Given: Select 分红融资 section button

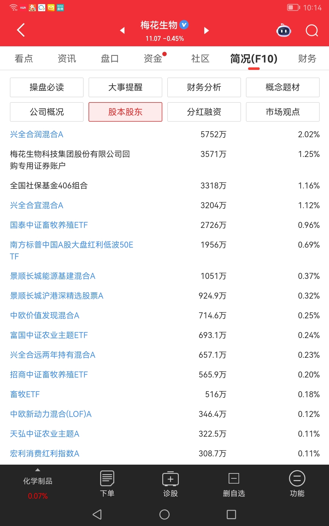Looking at the screenshot, I should (204, 112).
